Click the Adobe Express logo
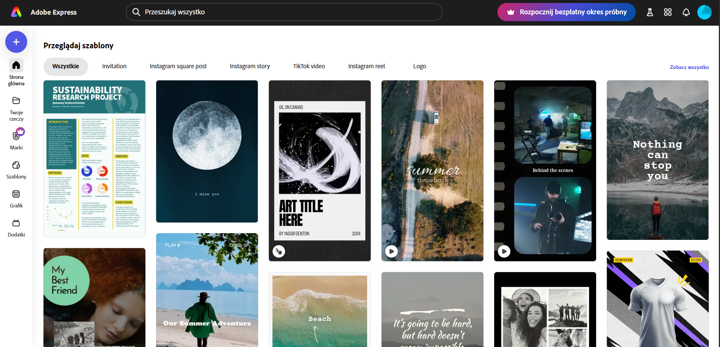Screen dimensions: 720x347 16,12
